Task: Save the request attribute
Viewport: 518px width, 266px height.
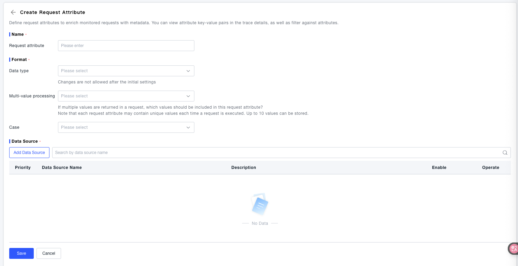Action: point(21,253)
